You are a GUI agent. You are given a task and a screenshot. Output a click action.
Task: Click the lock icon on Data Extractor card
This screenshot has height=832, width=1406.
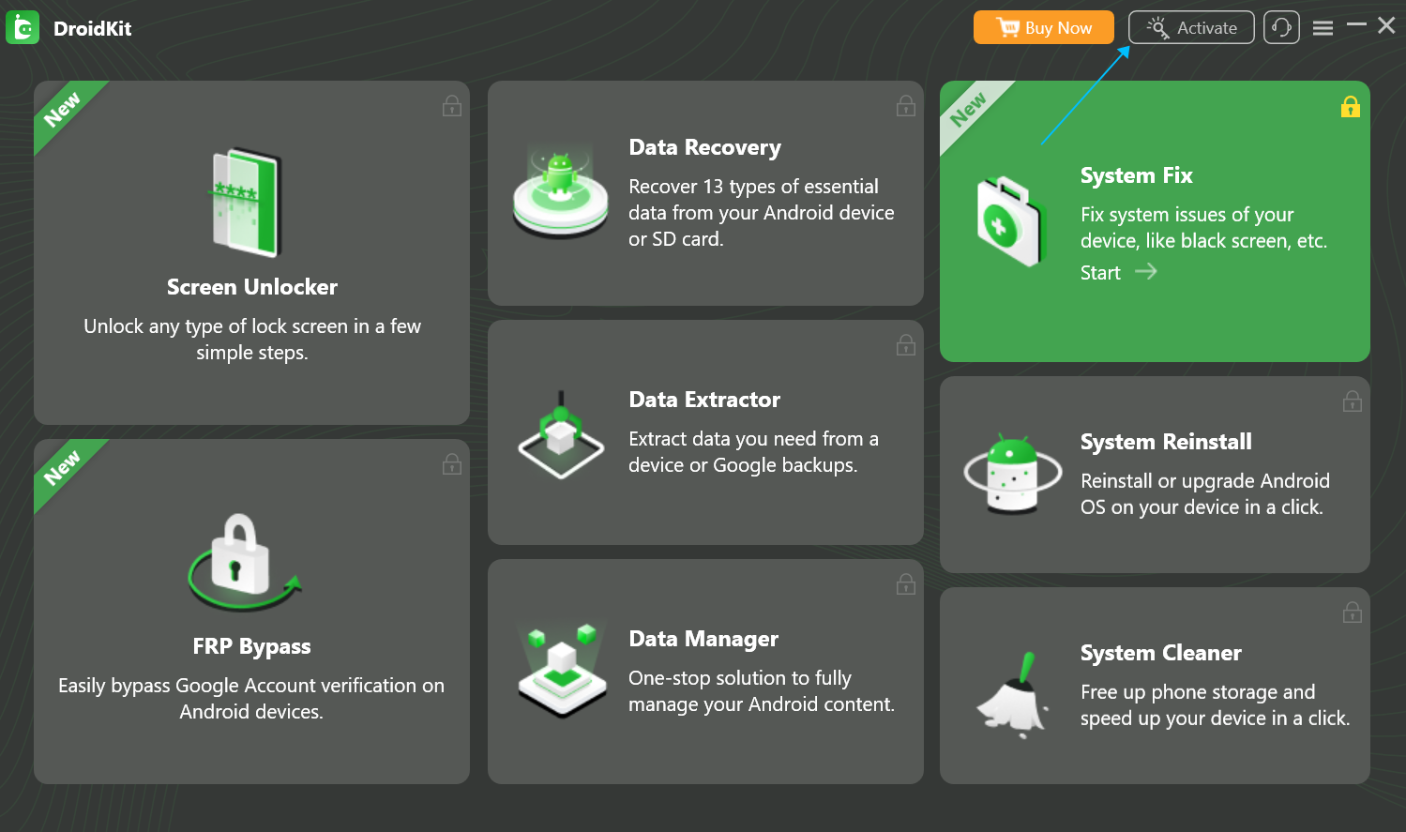click(906, 345)
